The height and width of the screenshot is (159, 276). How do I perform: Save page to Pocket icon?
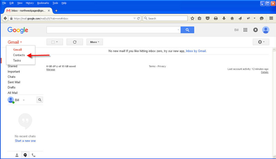coord(208,18)
